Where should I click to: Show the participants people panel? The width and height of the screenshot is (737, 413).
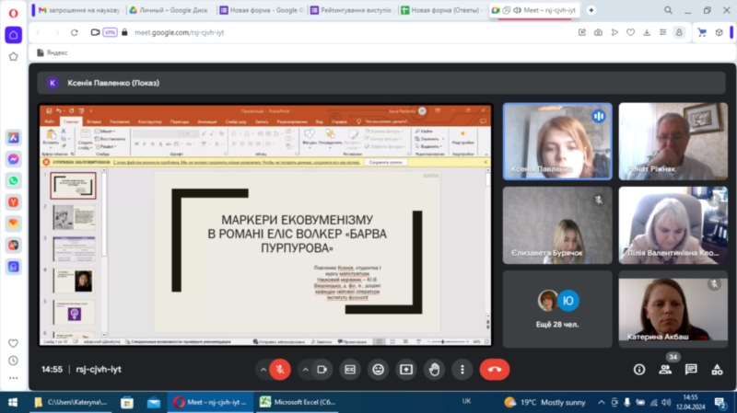[665, 370]
